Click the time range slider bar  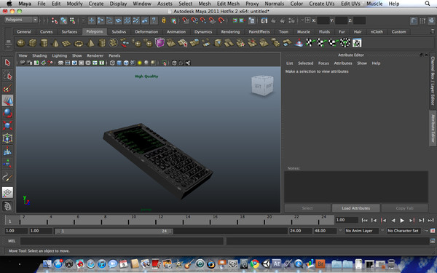coord(114,231)
